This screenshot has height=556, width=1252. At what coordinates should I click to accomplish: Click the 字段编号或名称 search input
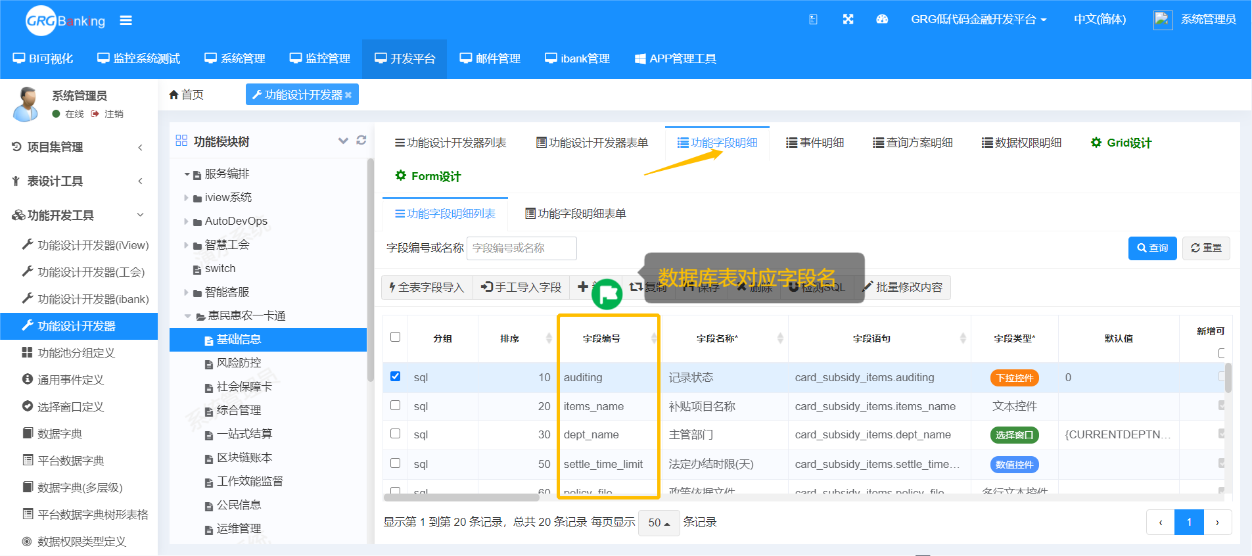pyautogui.click(x=522, y=248)
